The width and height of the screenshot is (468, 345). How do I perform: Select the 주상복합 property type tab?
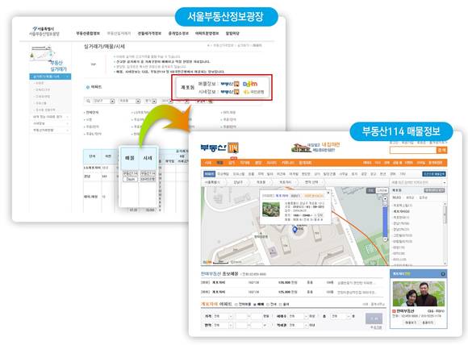pos(223,174)
